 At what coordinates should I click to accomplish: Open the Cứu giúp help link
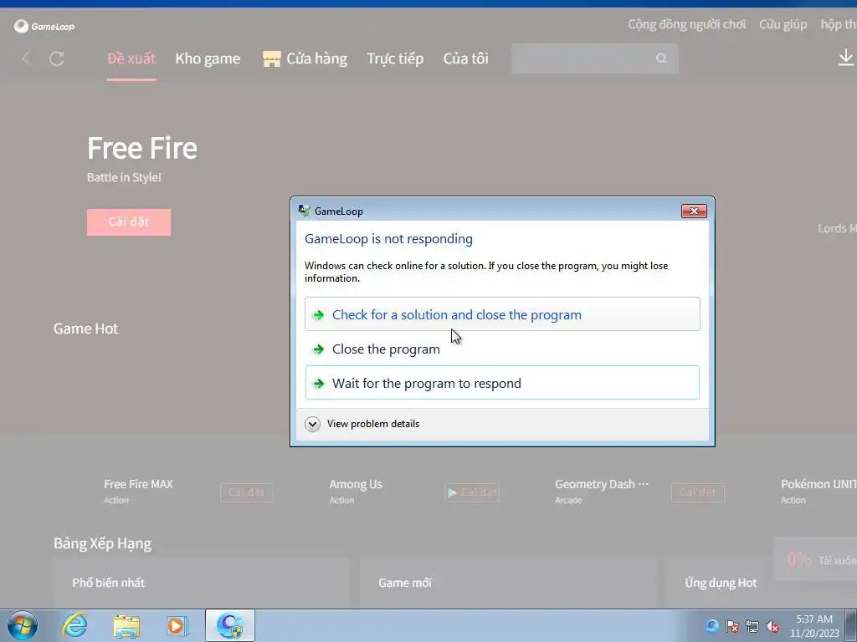[783, 24]
